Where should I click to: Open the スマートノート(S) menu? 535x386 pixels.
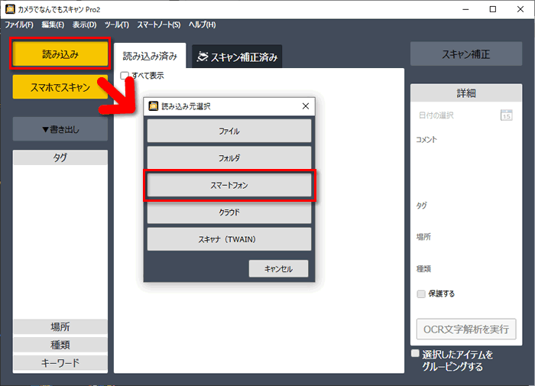159,25
